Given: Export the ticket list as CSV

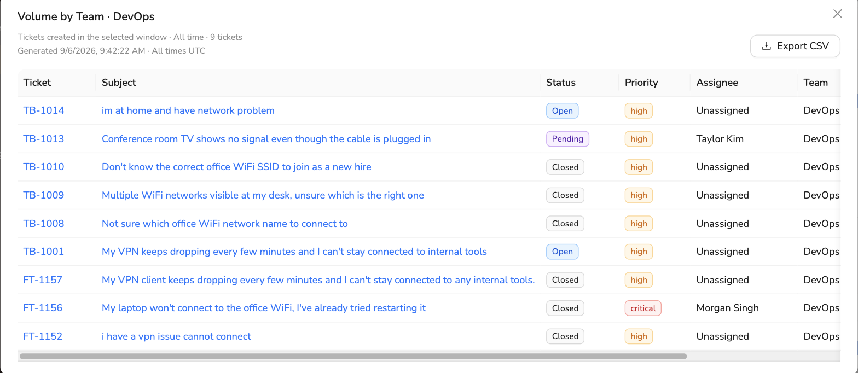Looking at the screenshot, I should pos(795,46).
